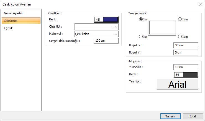Select the bottom-right İsim radio button
This screenshot has height=121, width=205.
click(x=180, y=37)
